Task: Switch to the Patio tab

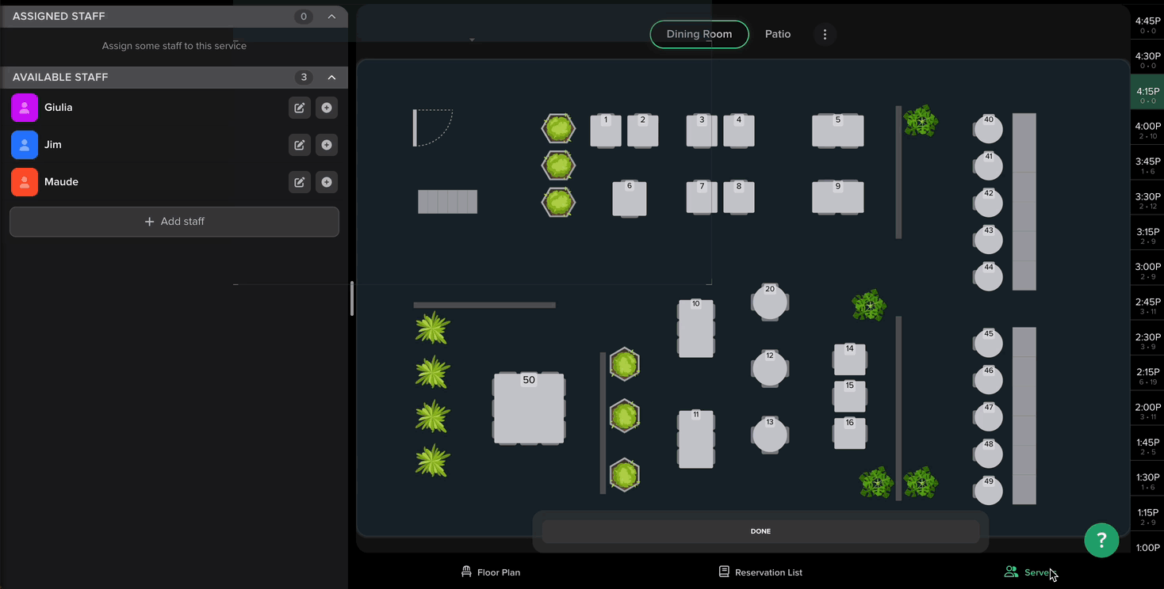Action: [x=777, y=35]
